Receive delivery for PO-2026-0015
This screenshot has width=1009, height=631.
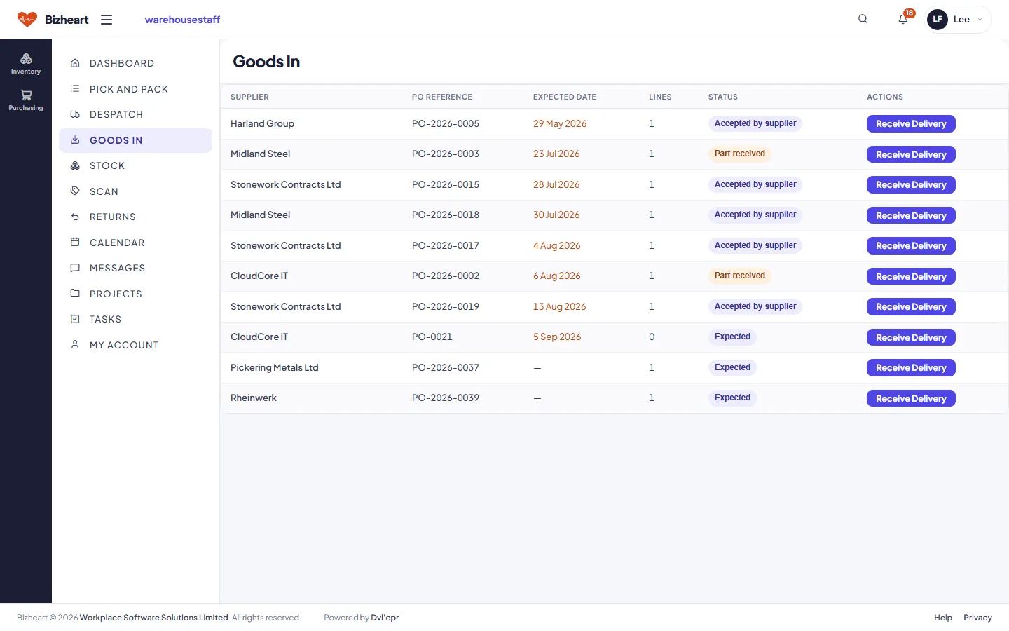(911, 185)
